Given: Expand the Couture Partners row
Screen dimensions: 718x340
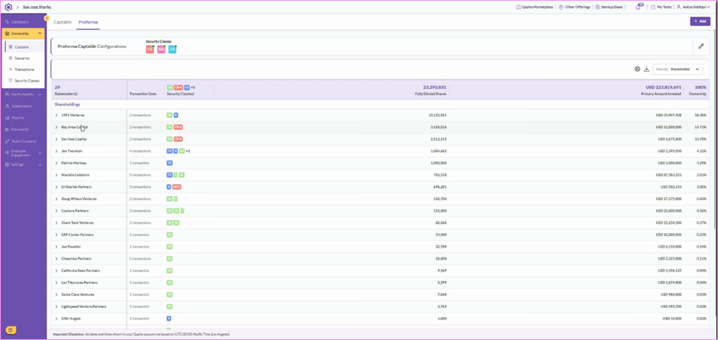Looking at the screenshot, I should tap(57, 211).
